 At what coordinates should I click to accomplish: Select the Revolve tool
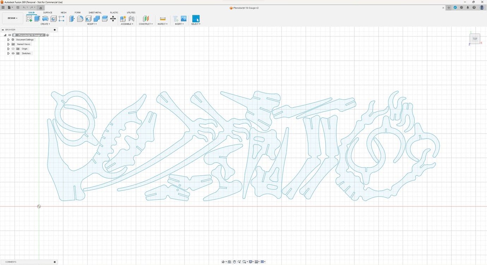[45, 18]
